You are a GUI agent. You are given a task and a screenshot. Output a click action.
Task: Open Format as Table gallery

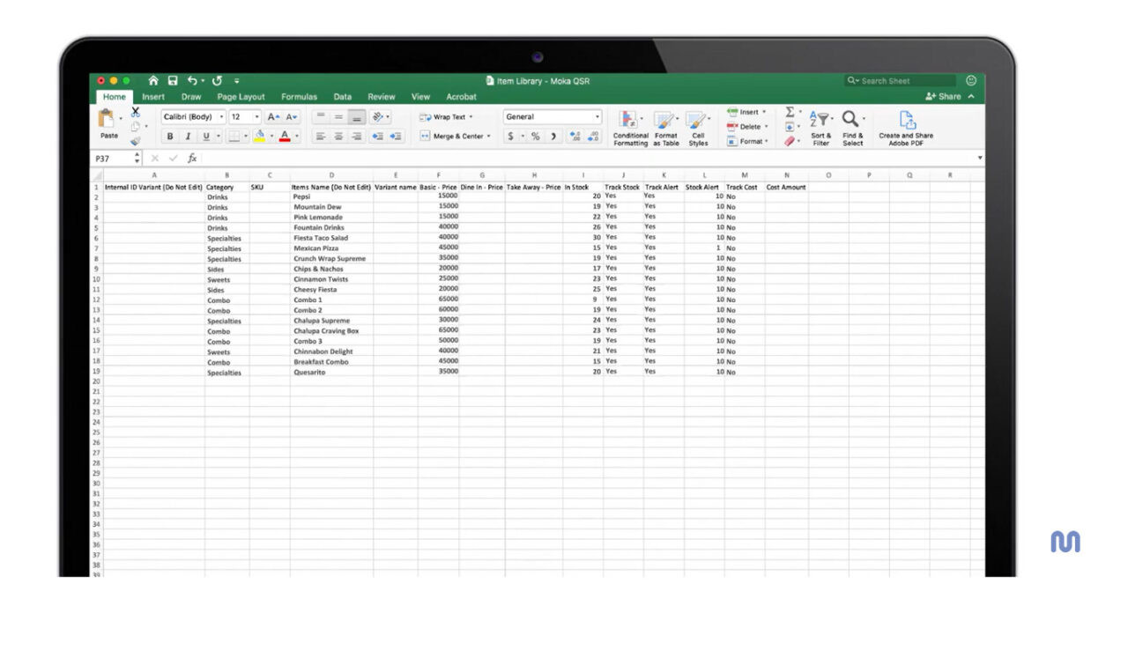[666, 128]
